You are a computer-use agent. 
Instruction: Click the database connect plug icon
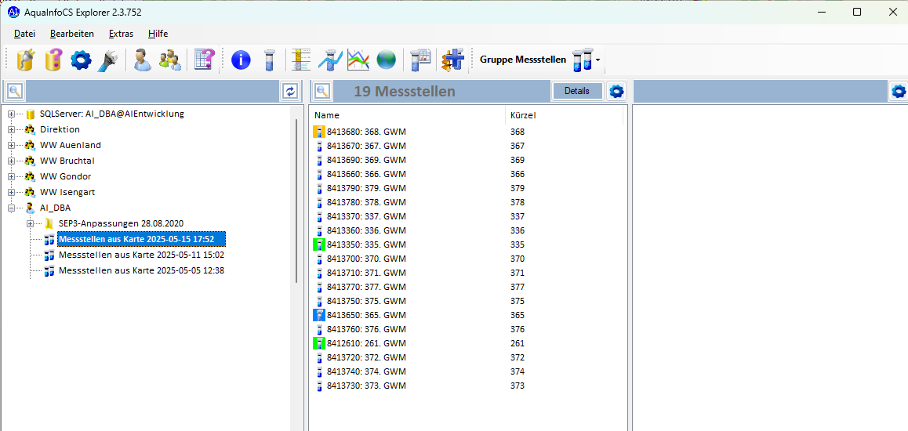pyautogui.click(x=25, y=60)
